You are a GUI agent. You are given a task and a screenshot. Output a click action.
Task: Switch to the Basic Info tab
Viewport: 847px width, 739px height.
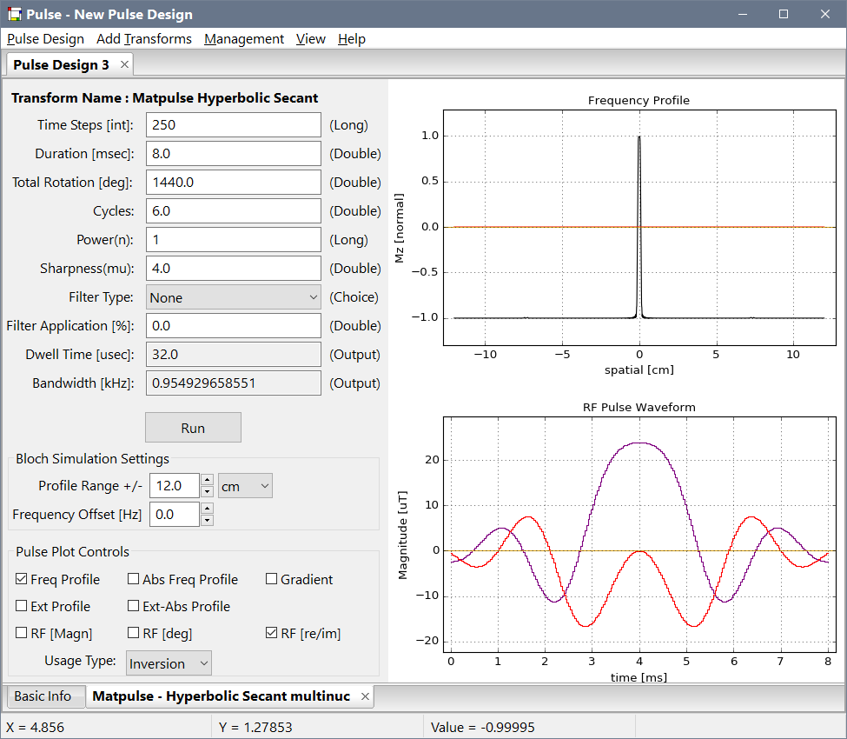pos(43,696)
